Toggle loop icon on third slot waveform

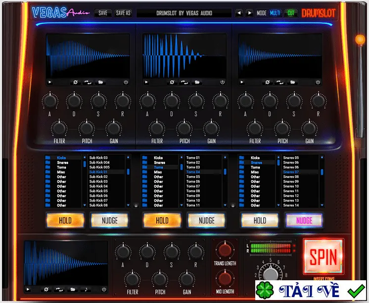coord(279,83)
